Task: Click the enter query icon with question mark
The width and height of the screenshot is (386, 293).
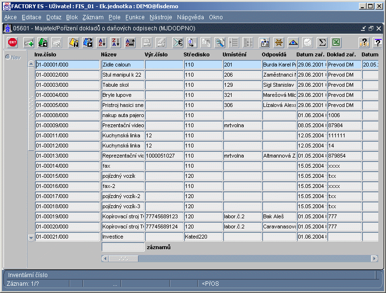Action: [74, 42]
